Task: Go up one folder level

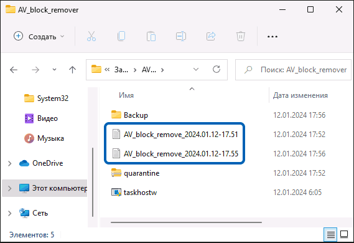Action: pos(72,70)
